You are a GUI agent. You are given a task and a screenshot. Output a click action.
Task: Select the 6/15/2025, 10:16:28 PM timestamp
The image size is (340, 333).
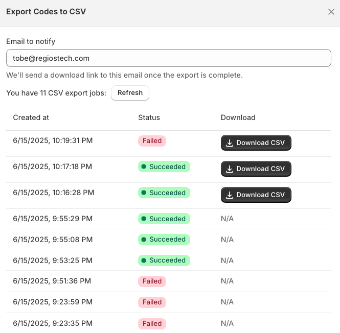54,193
